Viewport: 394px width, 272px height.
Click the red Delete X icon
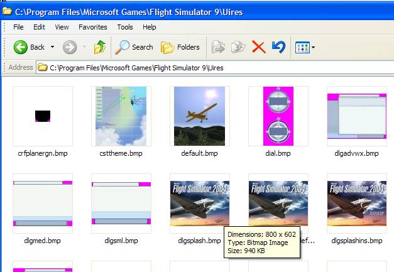258,47
